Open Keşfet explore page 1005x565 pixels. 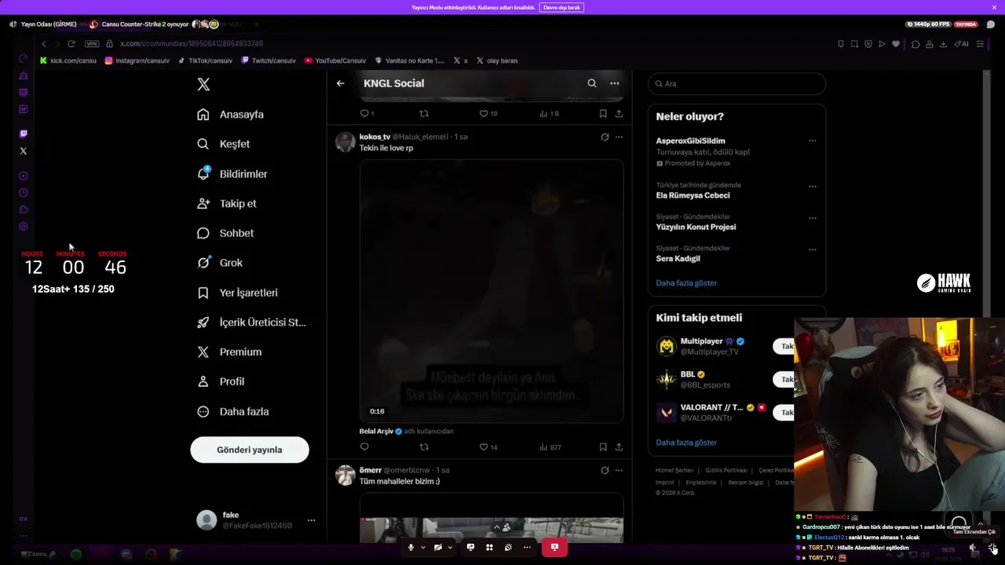[x=223, y=144]
